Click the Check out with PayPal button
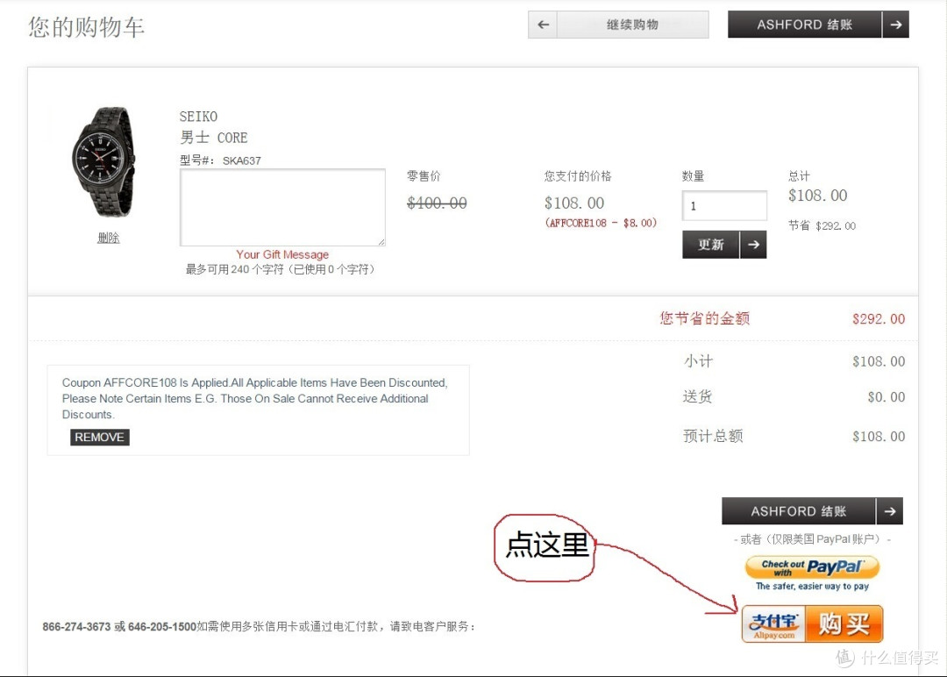Image resolution: width=947 pixels, height=677 pixels. pyautogui.click(x=812, y=567)
